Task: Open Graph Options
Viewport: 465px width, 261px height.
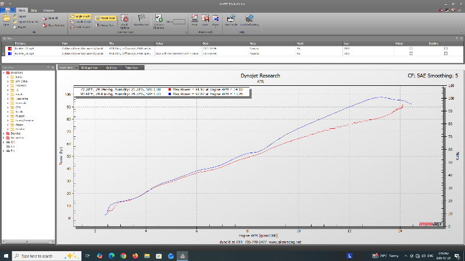Action: coord(124,22)
